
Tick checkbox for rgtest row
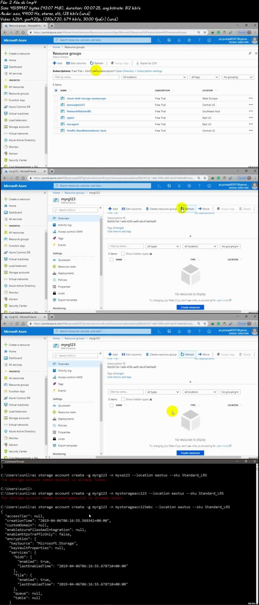click(56, 118)
